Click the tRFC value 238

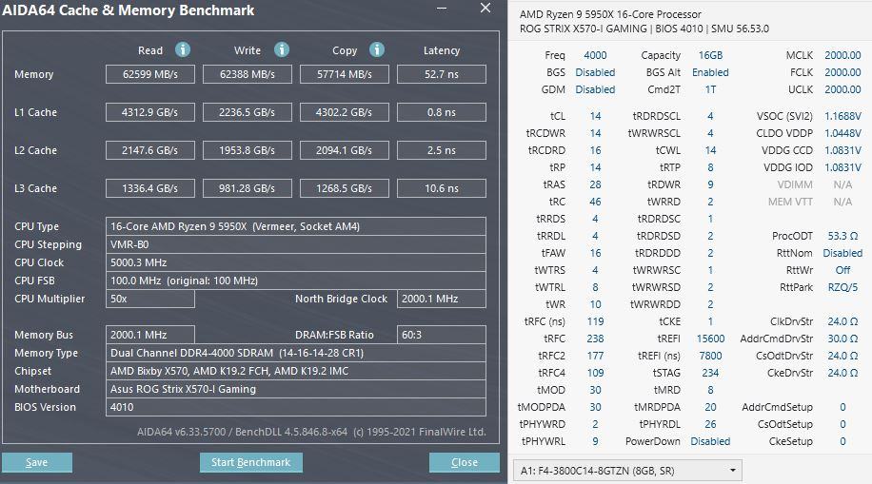click(595, 339)
